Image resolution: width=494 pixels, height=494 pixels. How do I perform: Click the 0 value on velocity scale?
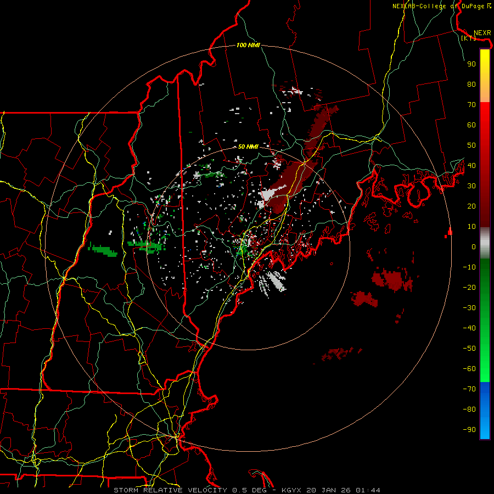[474, 246]
